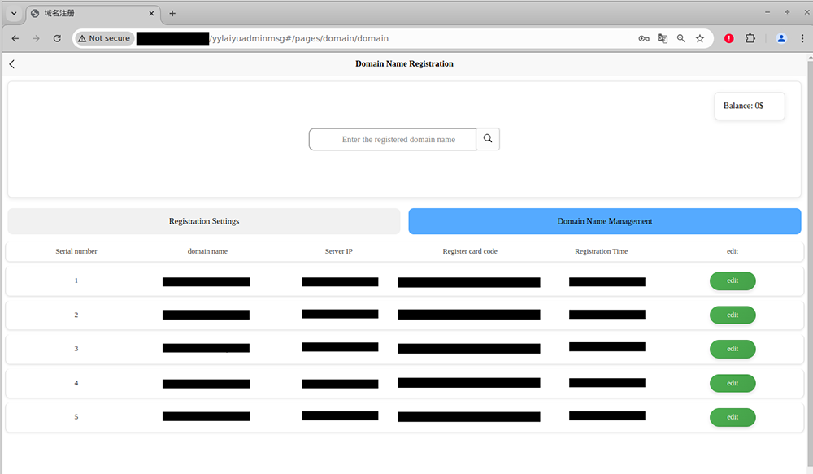Click the zoom magnifier in address bar
Viewport: 813px width, 474px height.
(681, 38)
